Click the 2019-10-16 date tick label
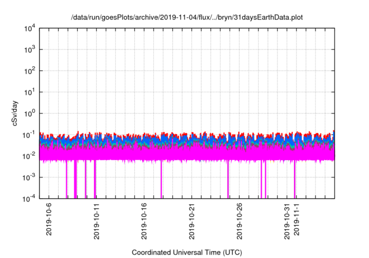This screenshot has height=258, width=369. tap(144, 221)
